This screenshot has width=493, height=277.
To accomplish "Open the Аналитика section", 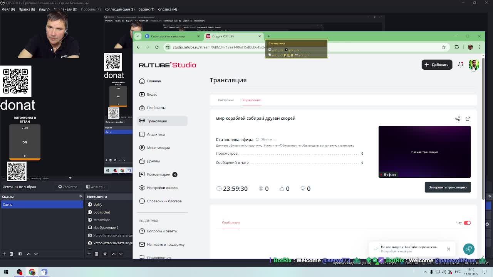I will pos(152,134).
